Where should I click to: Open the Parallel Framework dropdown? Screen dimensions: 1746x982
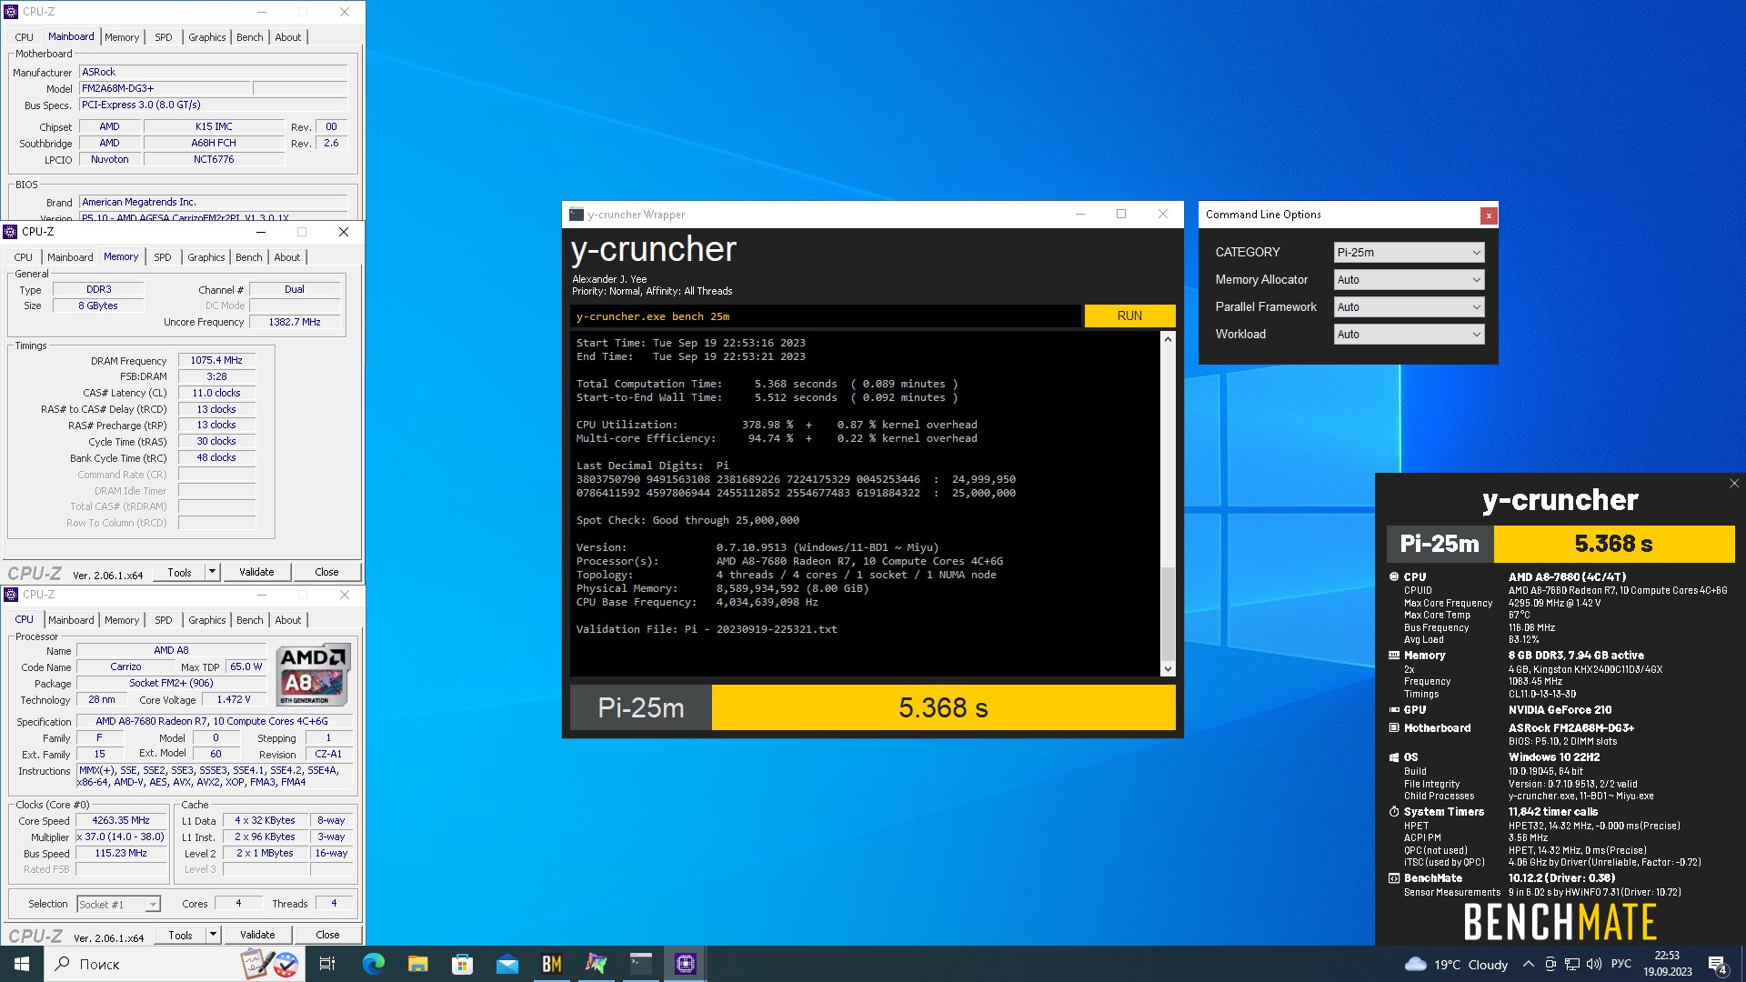click(1409, 307)
